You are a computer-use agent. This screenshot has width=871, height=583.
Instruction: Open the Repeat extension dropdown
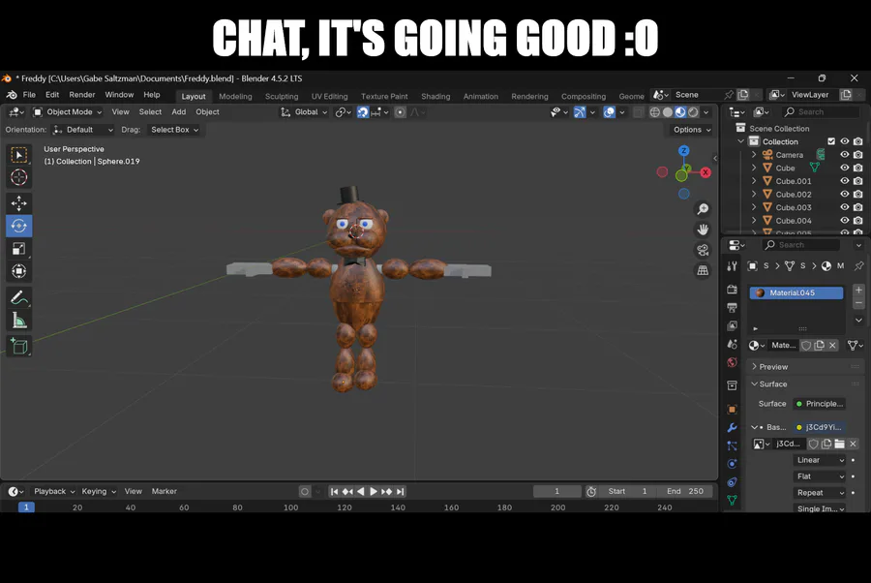(x=820, y=493)
